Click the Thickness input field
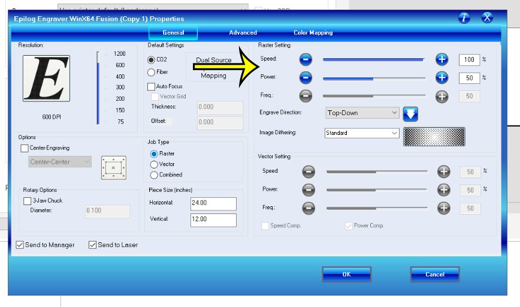 [x=220, y=107]
